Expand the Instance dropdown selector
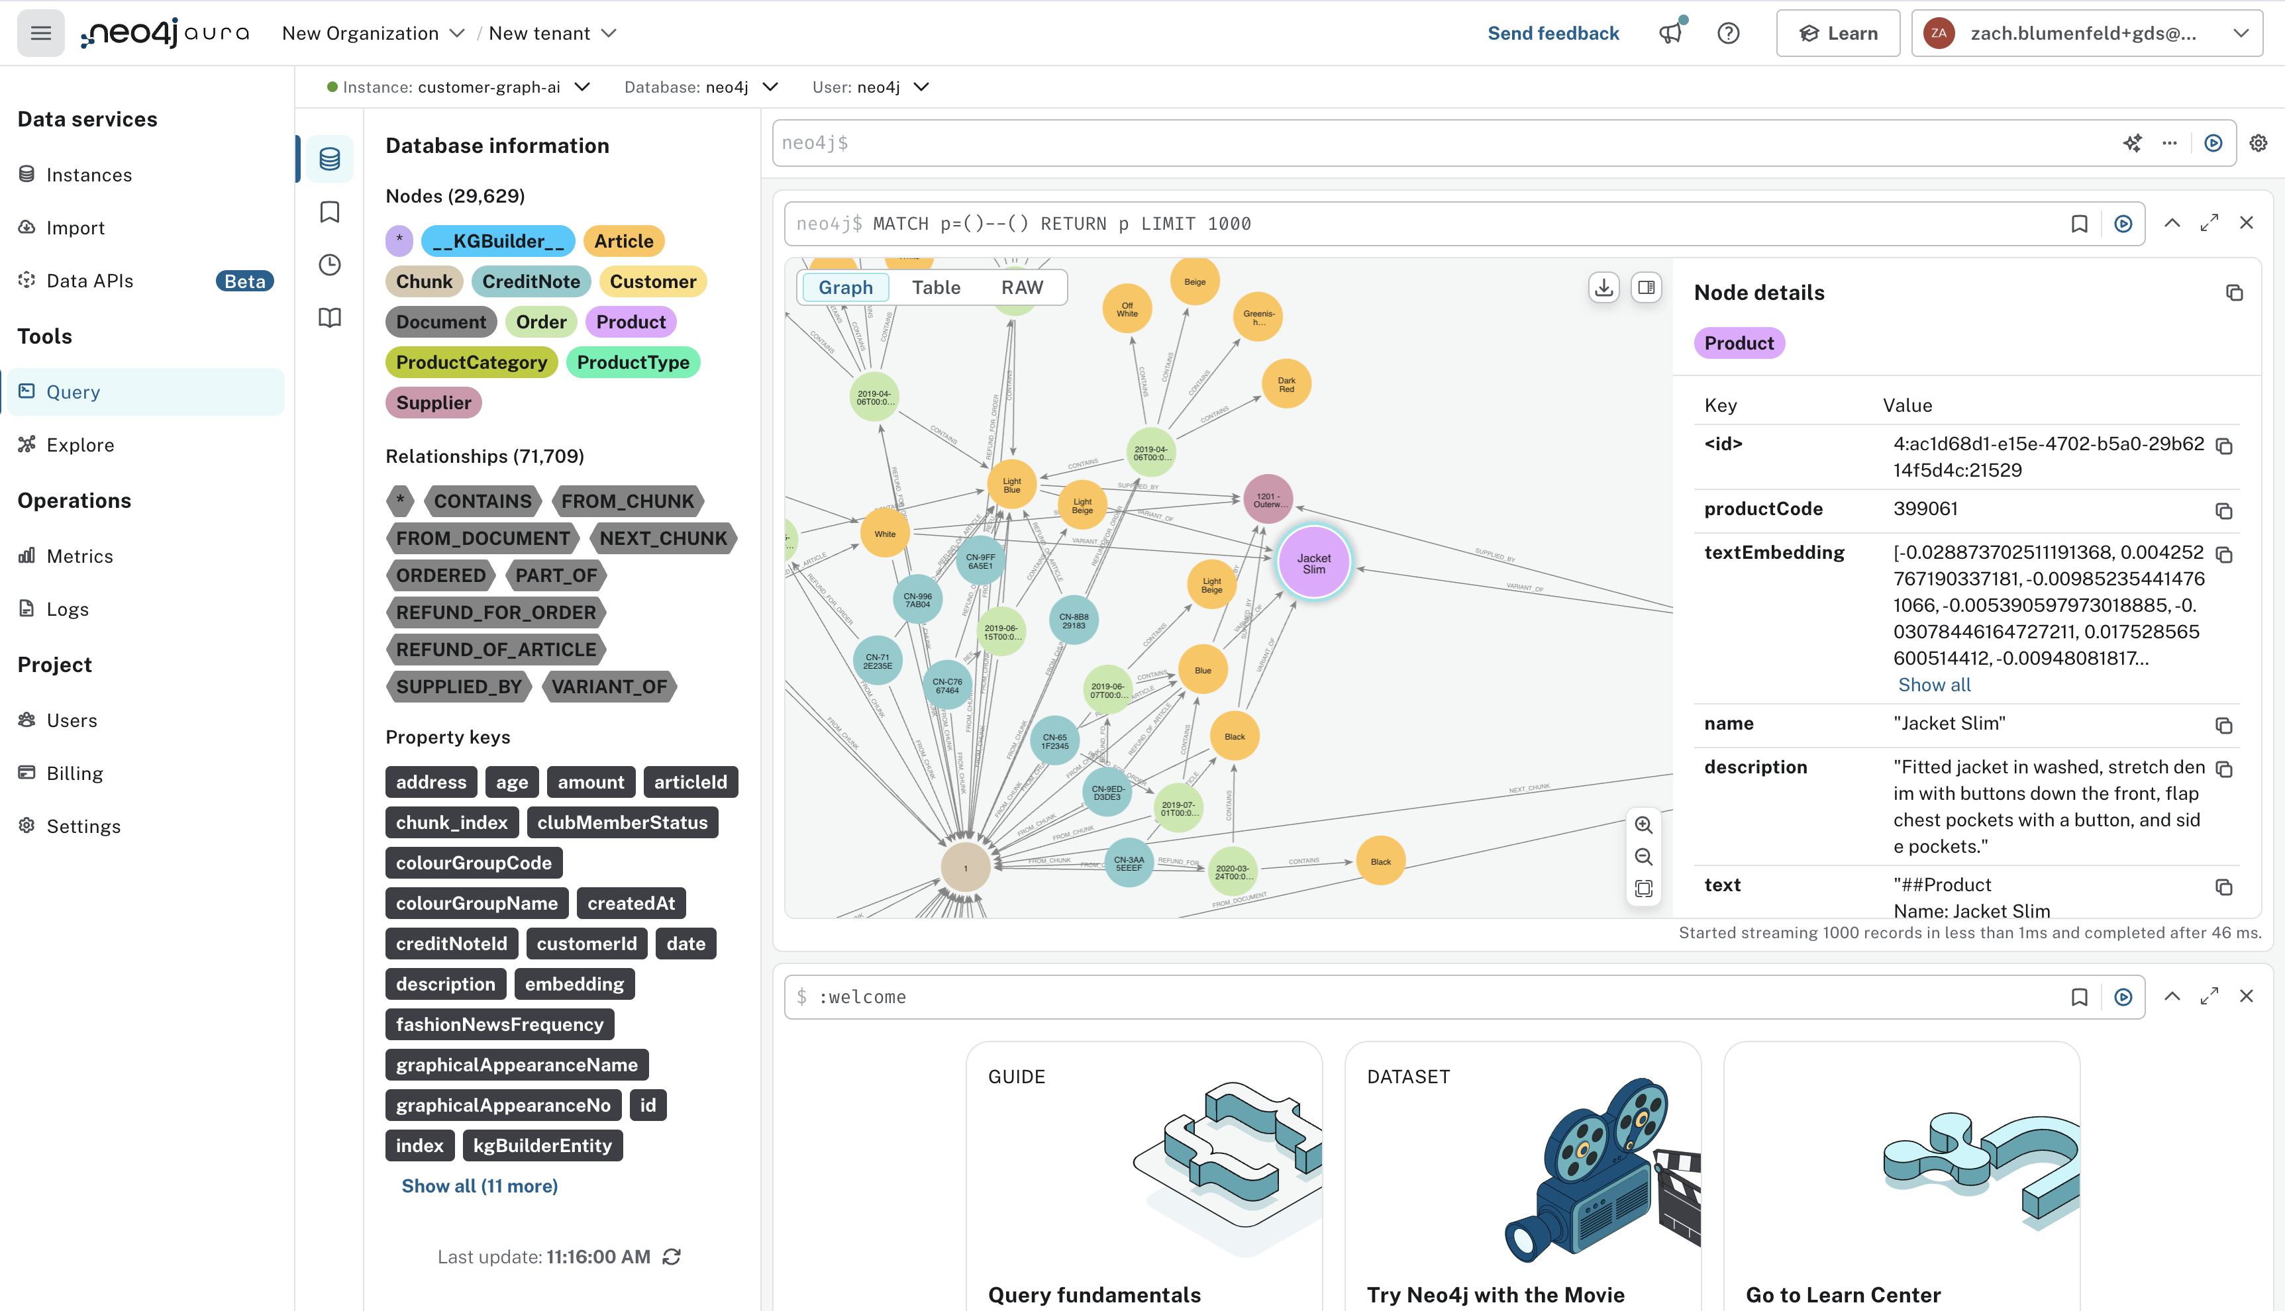Image resolution: width=2285 pixels, height=1311 pixels. coord(582,86)
